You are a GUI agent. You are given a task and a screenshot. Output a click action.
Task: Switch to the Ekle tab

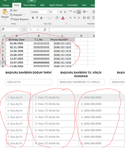(x=42, y=5)
